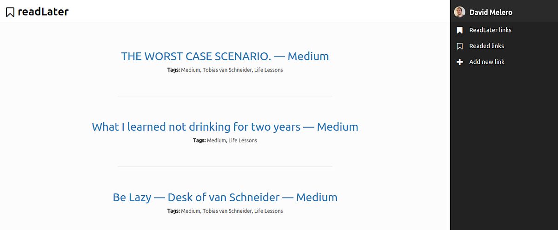Click Medium tag under not drinking article
Screen dimensions: 558x230
(216, 141)
